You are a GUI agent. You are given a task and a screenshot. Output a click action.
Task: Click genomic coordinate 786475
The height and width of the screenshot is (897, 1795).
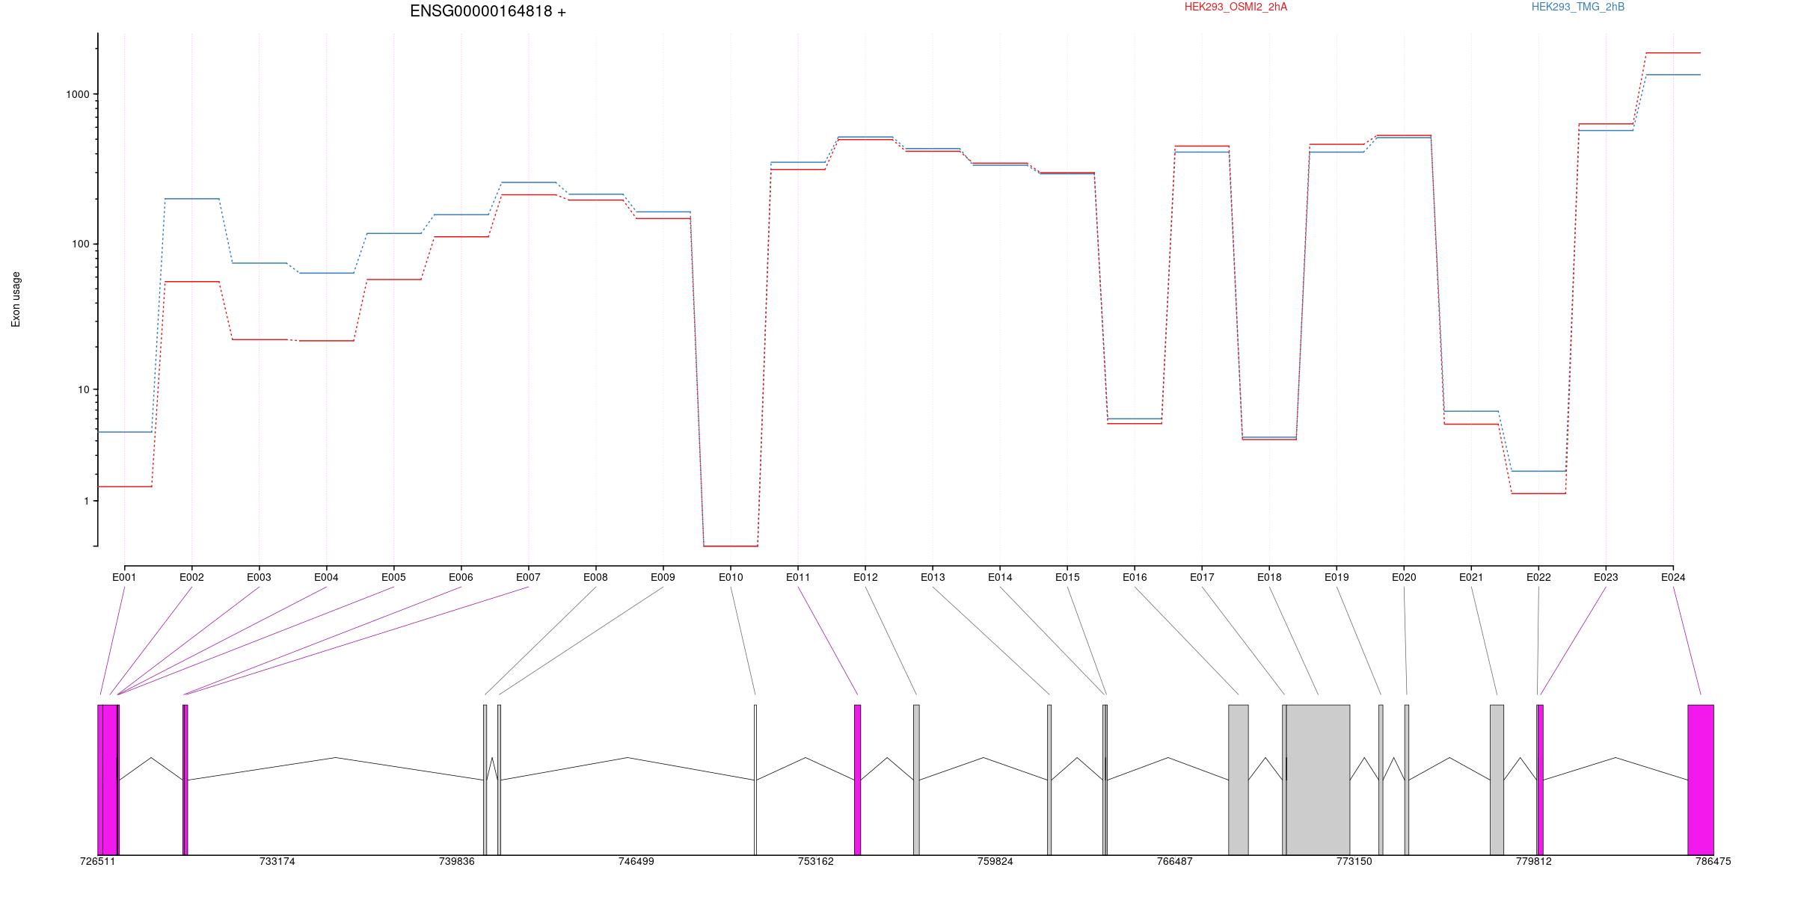[1713, 861]
